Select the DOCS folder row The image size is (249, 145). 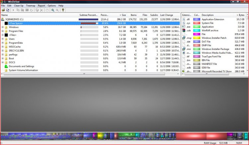90,62
